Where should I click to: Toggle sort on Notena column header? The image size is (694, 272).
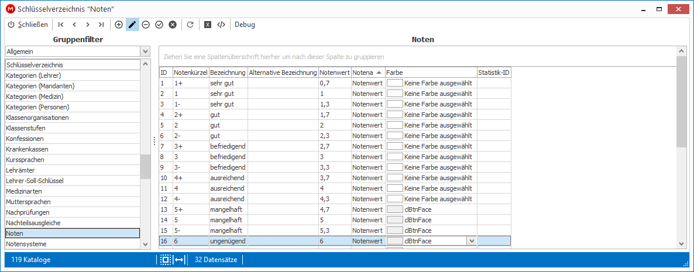(368, 72)
